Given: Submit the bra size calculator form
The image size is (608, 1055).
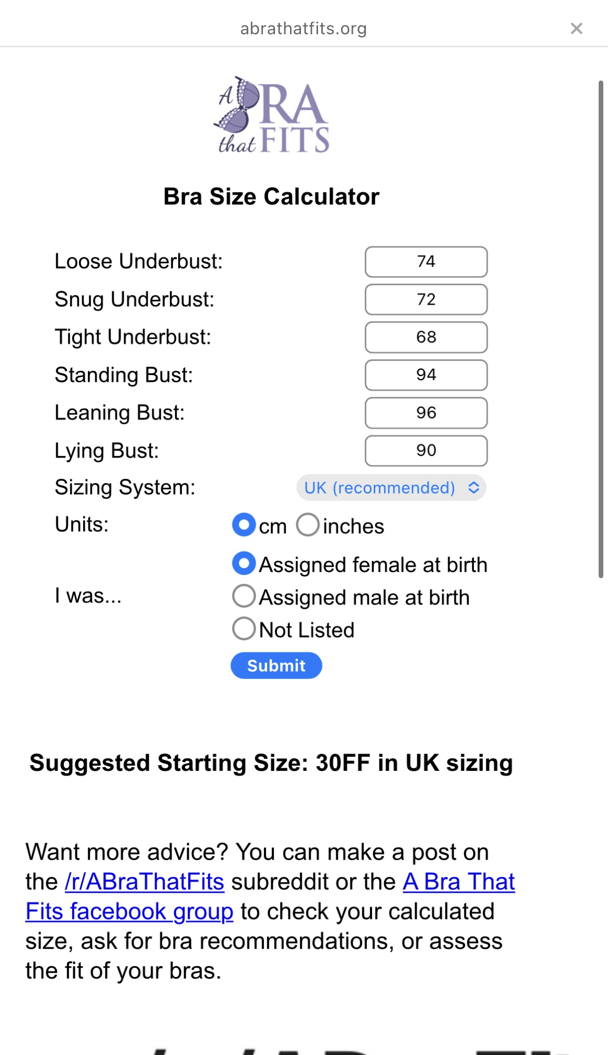Looking at the screenshot, I should [276, 665].
